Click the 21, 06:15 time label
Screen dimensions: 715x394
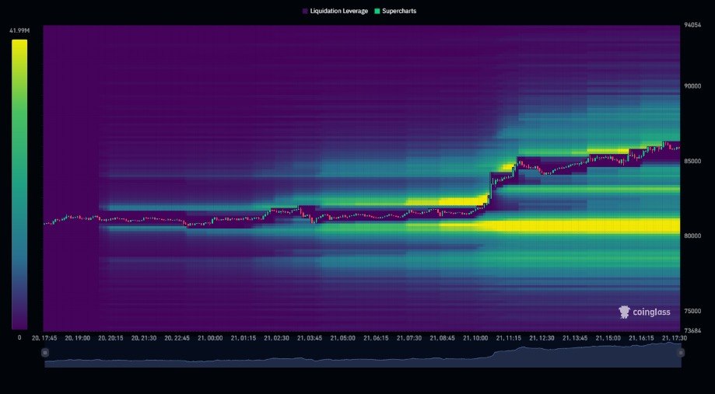pyautogui.click(x=377, y=338)
